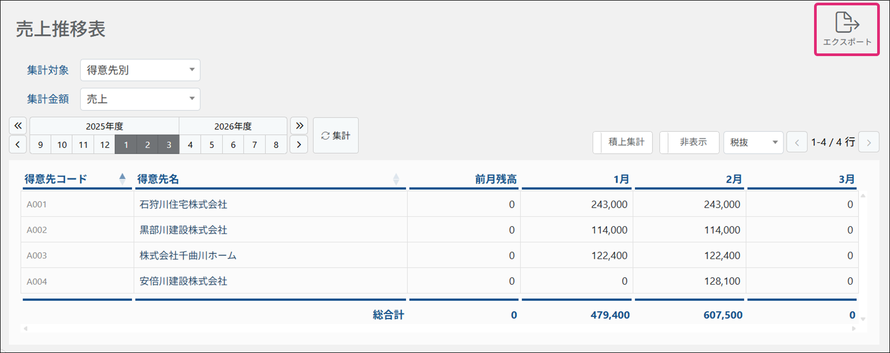This screenshot has height=353, width=890.
Task: Toggle the 積上集計 option
Action: [623, 143]
